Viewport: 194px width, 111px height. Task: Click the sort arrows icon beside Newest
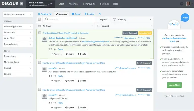pos(98,26)
